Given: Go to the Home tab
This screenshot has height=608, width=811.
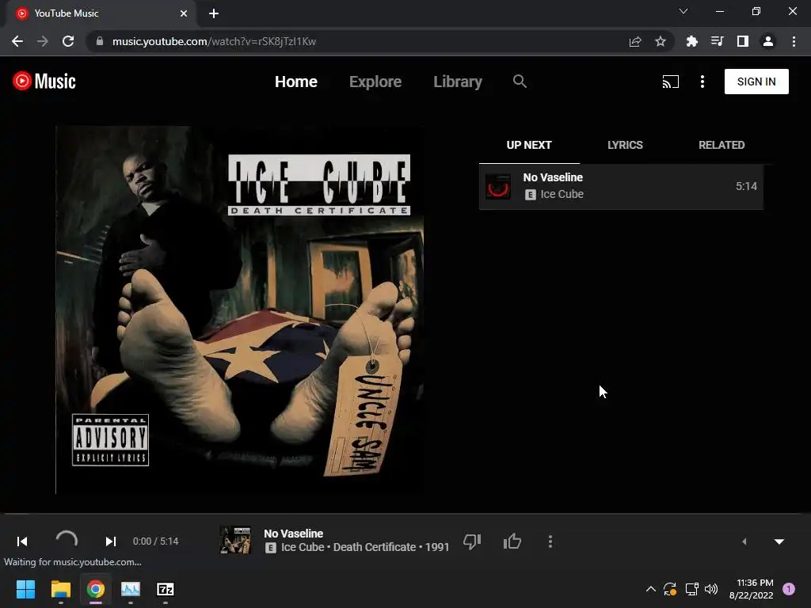Looking at the screenshot, I should (x=296, y=82).
